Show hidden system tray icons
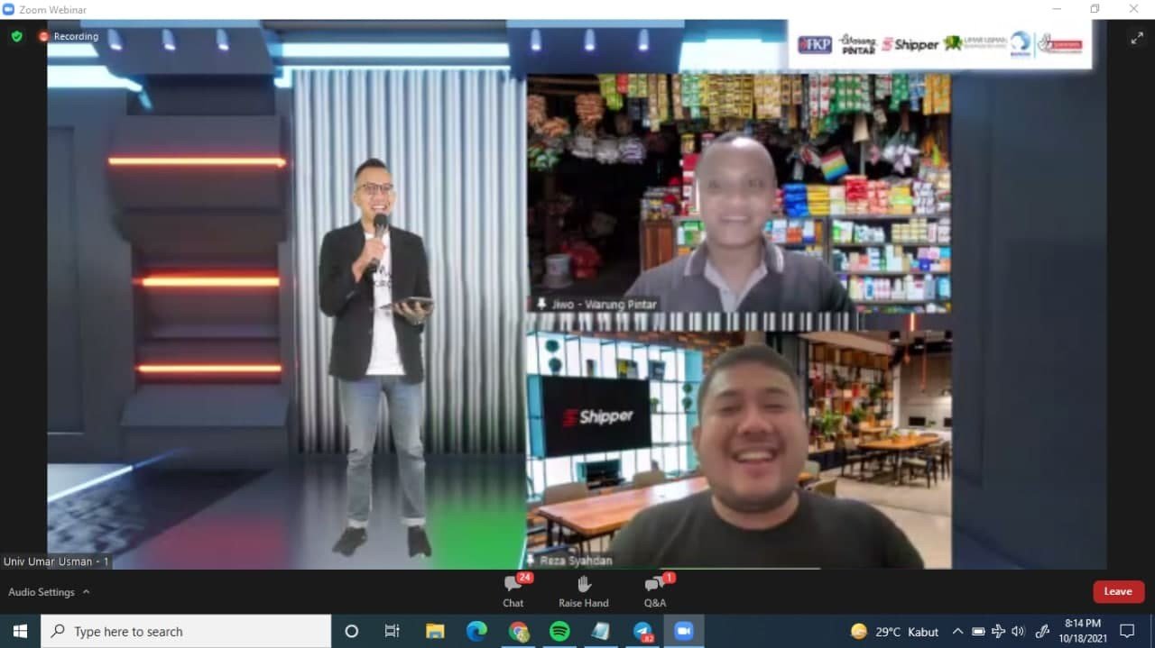Viewport: 1155px width, 648px height. (957, 632)
